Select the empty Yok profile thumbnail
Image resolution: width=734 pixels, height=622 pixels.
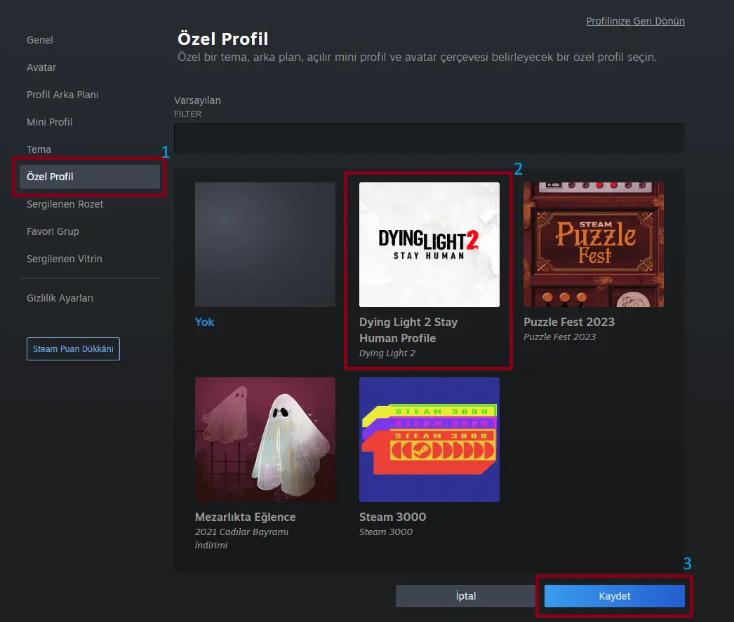click(265, 245)
